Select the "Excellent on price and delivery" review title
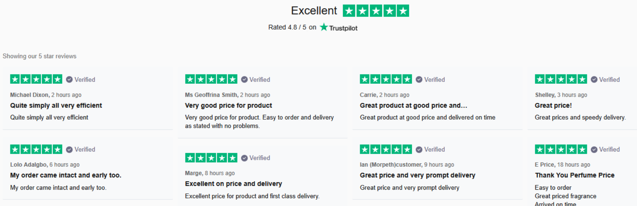 233,184
